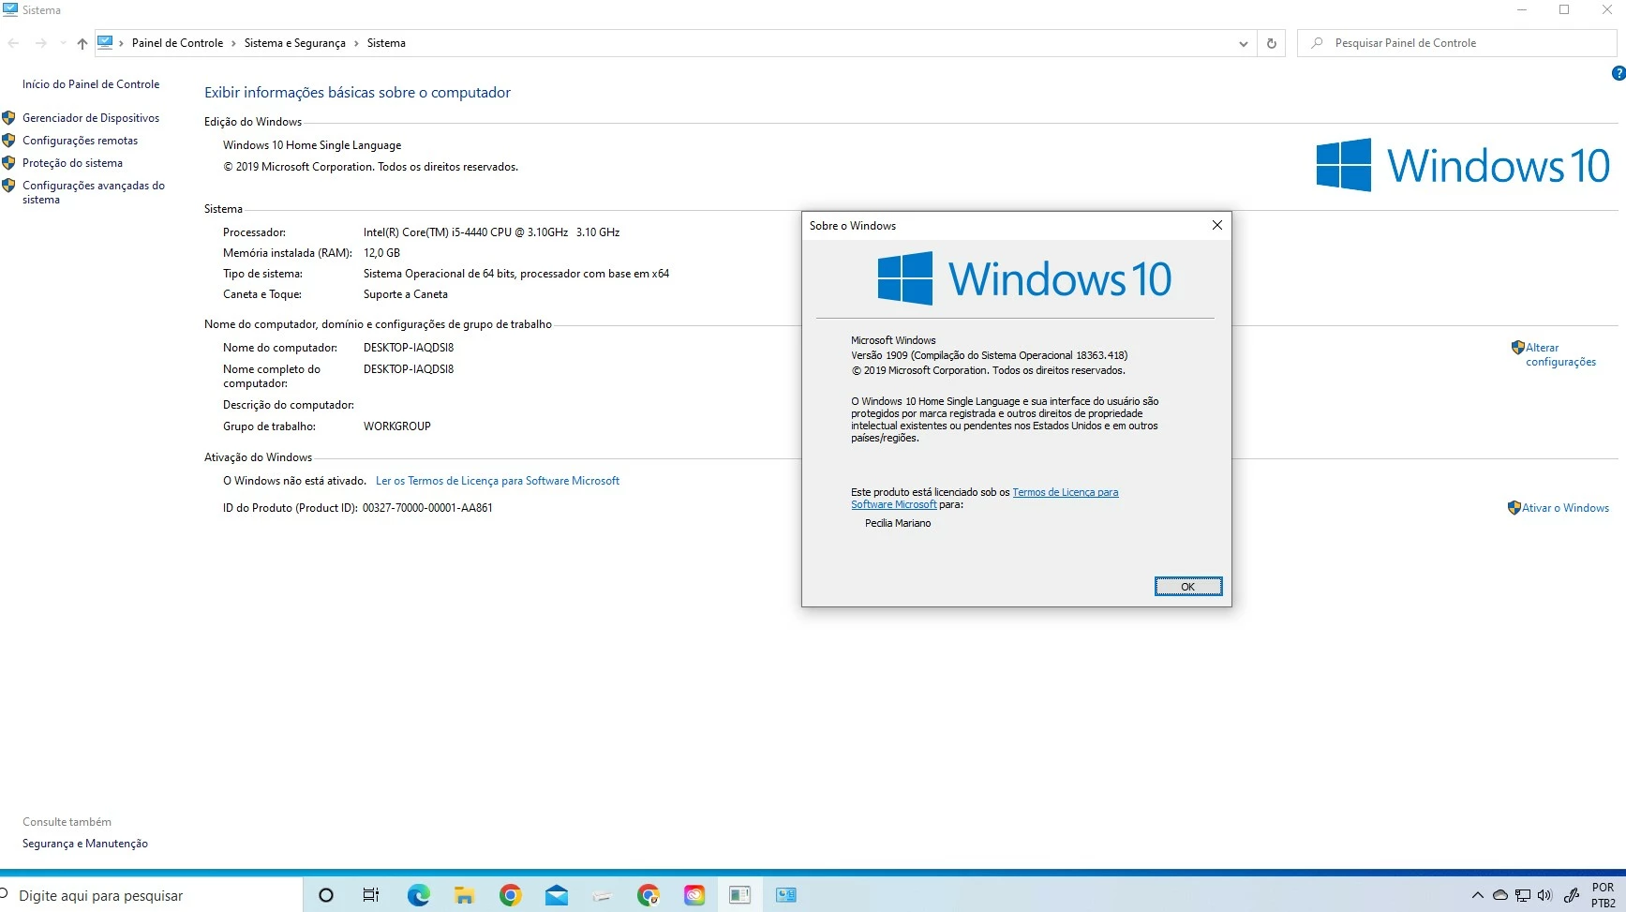Click Alterar configurações link
This screenshot has height=912, width=1626.
pos(1560,354)
